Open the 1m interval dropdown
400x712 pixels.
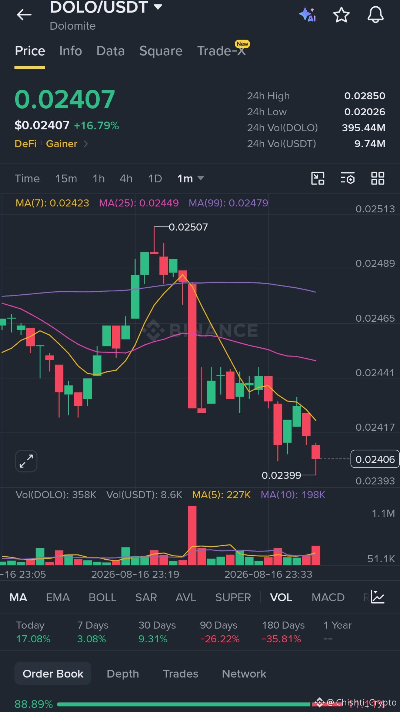pyautogui.click(x=190, y=178)
